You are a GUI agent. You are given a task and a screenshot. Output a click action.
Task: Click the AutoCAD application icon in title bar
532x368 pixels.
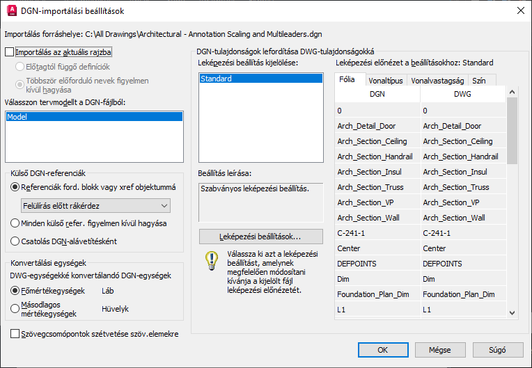pos(12,11)
